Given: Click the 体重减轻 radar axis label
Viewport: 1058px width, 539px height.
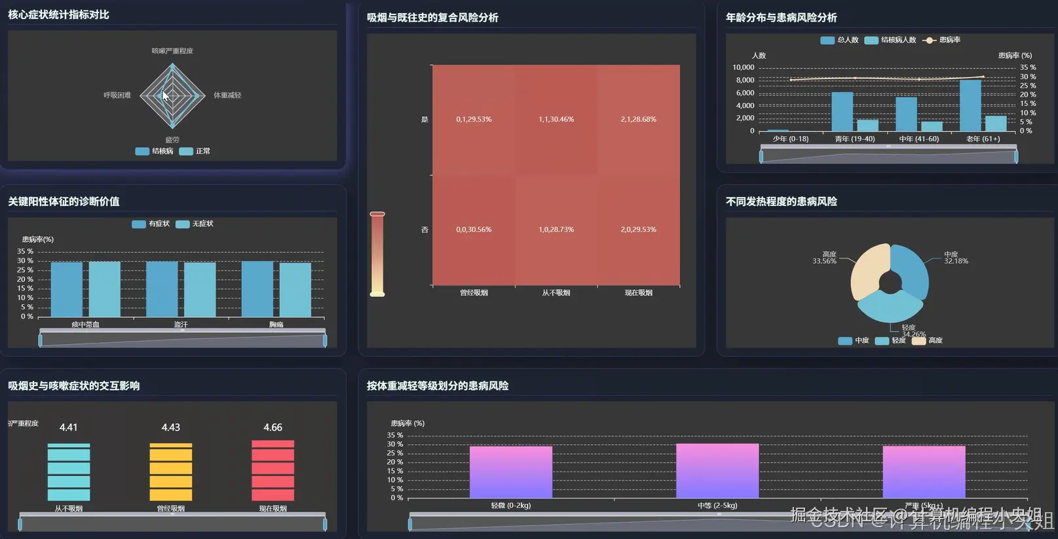Looking at the screenshot, I should [227, 96].
